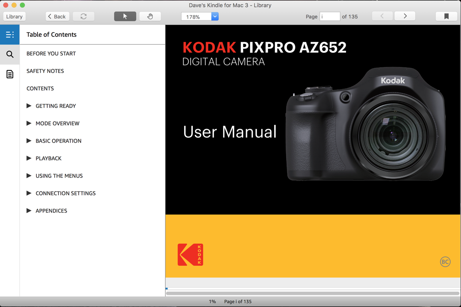Open CONNECTION SETTINGS chapter label

[x=65, y=193]
